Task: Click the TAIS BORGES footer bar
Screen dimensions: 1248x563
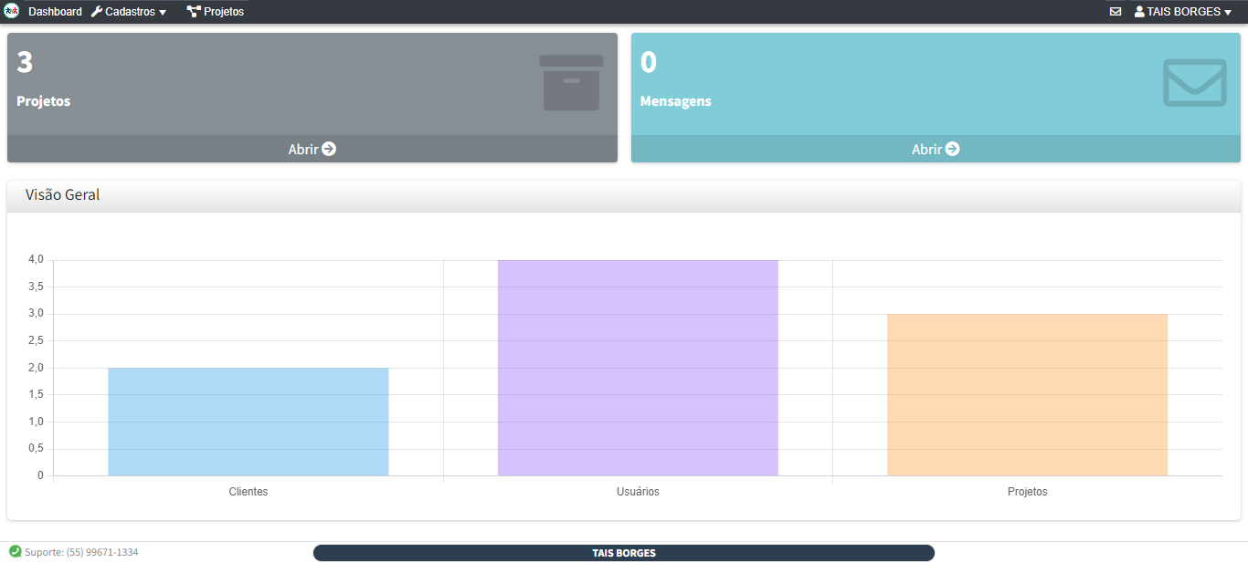Action: point(624,553)
